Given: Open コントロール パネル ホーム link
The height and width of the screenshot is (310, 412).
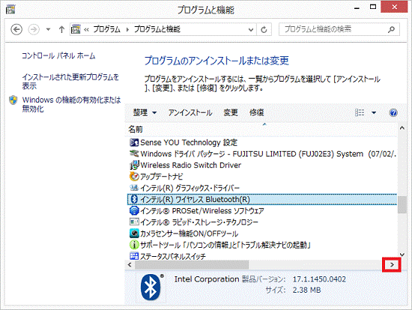Looking at the screenshot, I should (x=58, y=55).
